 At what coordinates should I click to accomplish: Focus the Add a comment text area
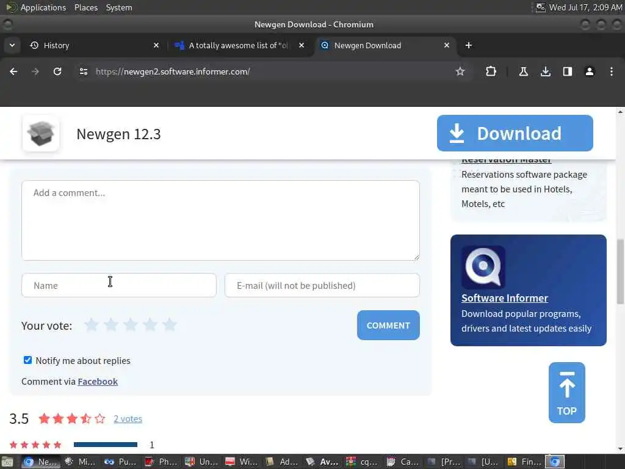click(220, 220)
